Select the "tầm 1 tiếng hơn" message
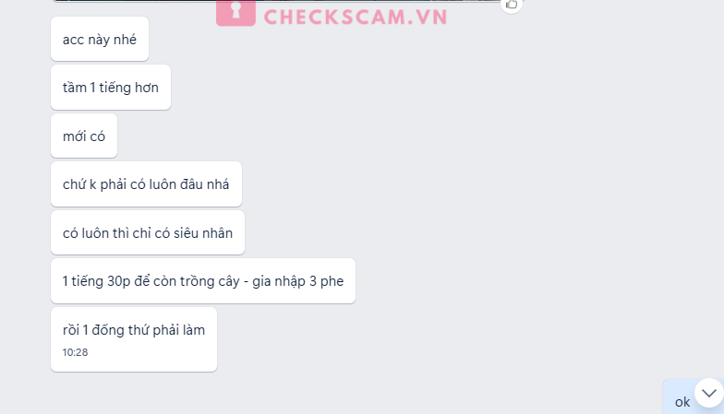Viewport: 724px width, 414px height. 111,88
